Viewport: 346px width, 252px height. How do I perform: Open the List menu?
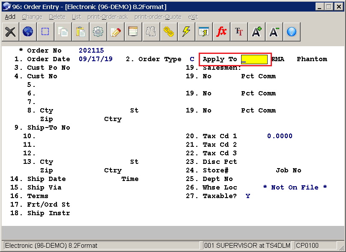[x=77, y=17]
